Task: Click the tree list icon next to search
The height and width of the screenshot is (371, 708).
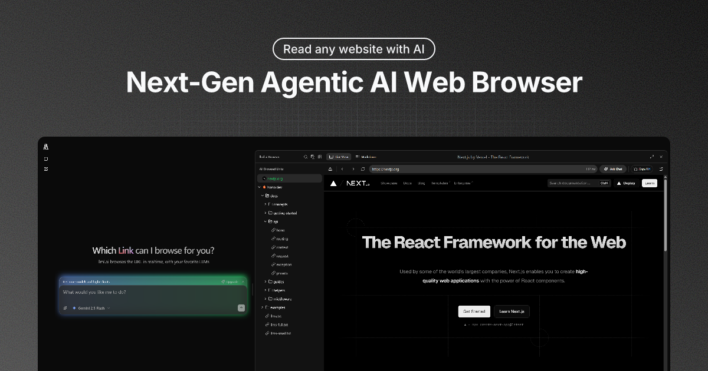Action: tap(313, 157)
